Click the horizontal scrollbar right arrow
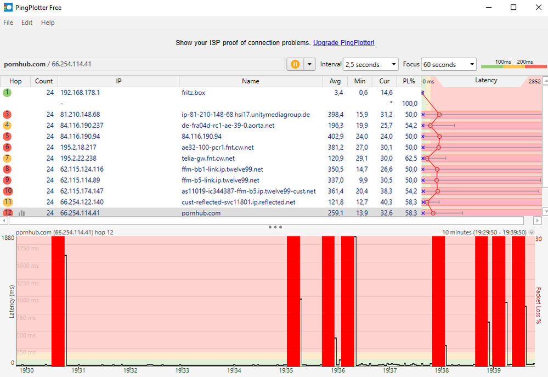 point(537,221)
